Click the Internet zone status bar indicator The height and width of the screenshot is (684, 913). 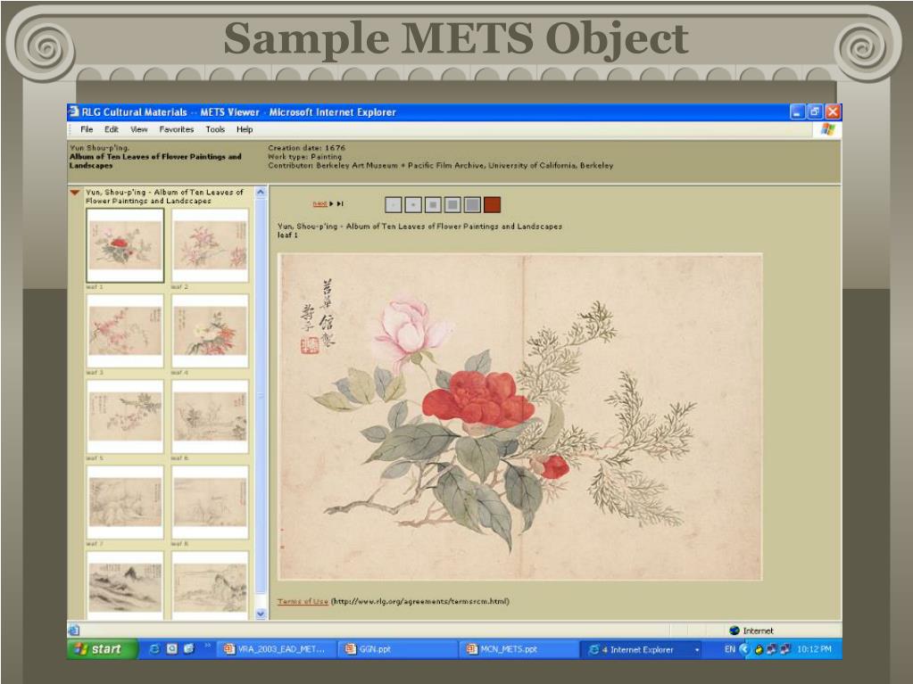click(751, 630)
